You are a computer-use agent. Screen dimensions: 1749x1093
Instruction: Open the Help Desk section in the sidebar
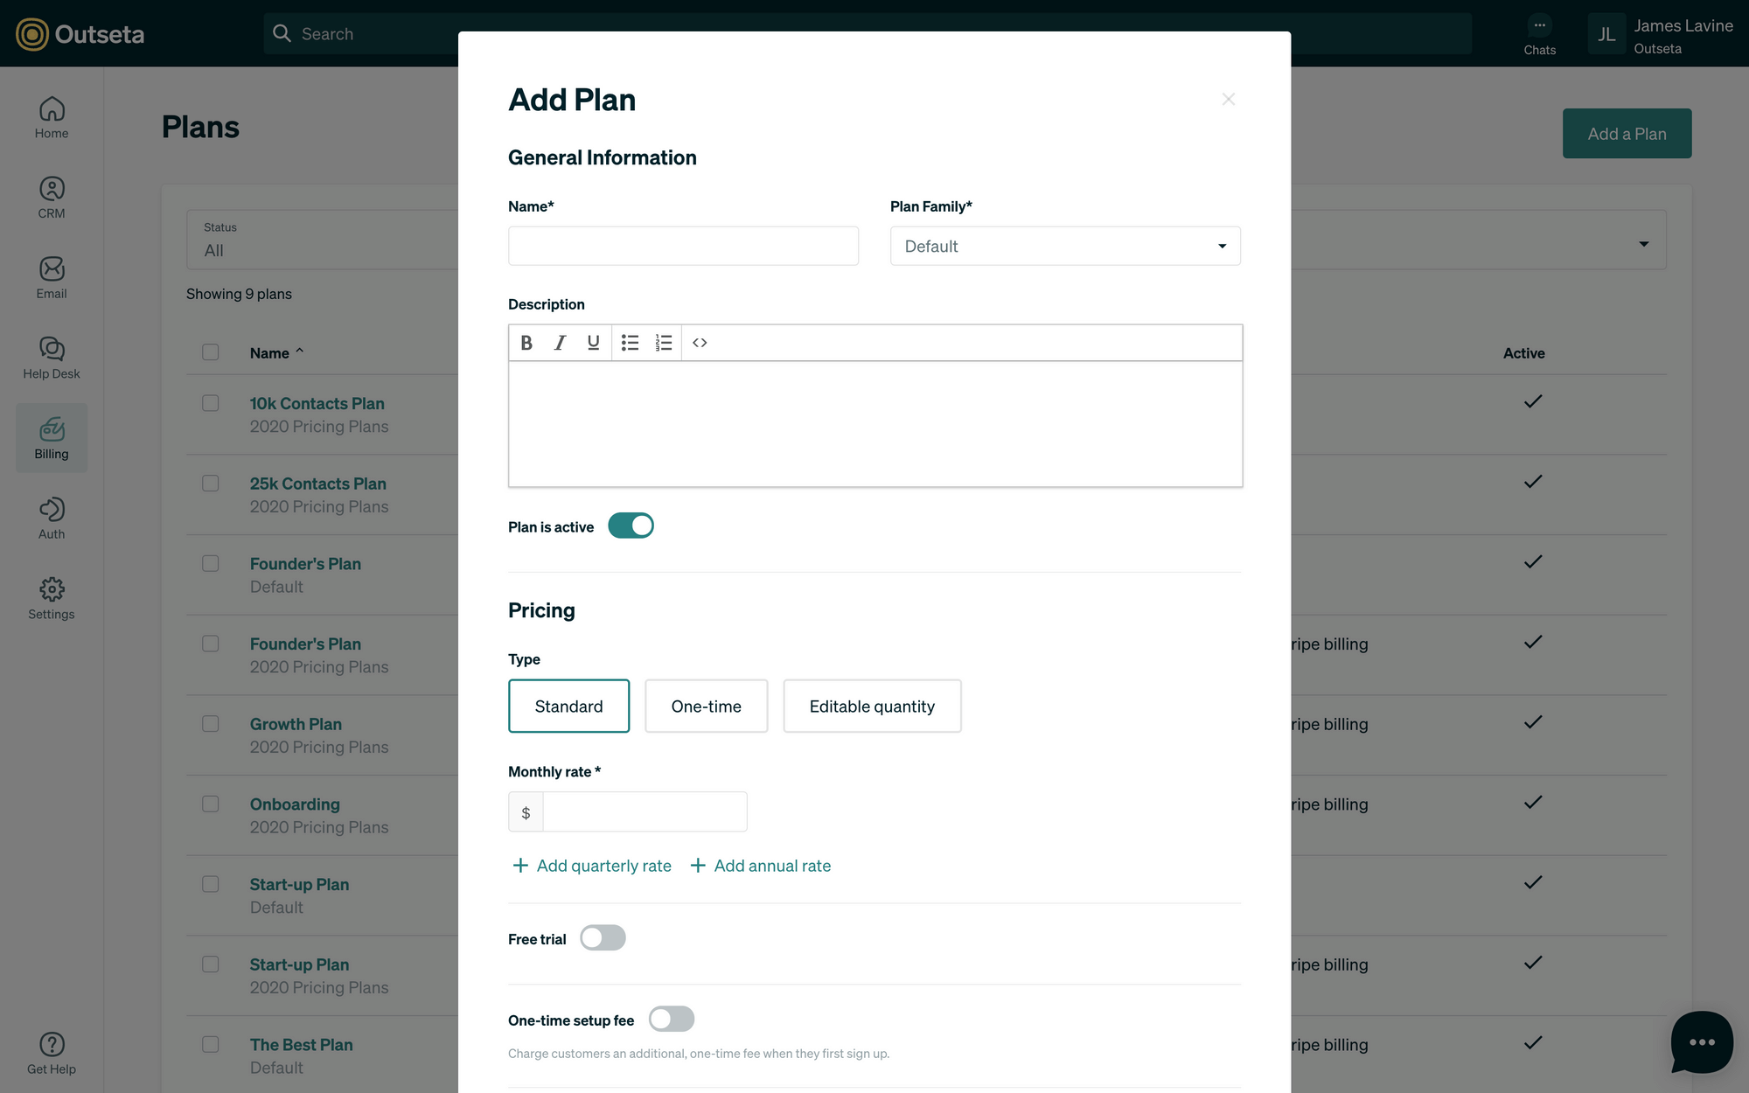click(51, 357)
